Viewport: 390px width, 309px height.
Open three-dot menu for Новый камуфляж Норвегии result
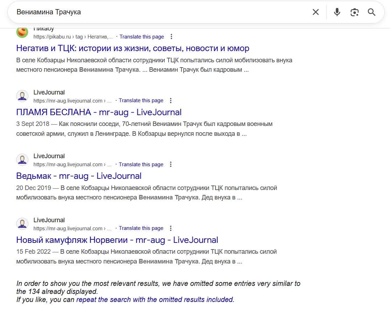pos(171,229)
